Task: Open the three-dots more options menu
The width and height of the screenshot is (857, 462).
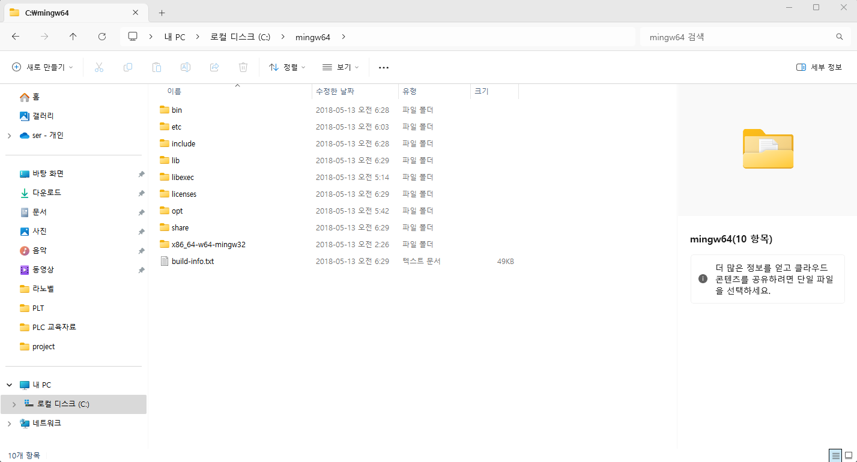Action: coord(384,67)
